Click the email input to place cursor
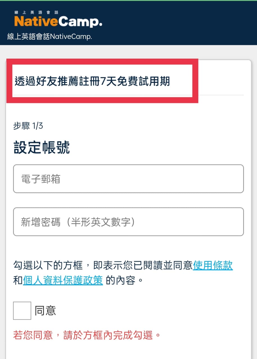This screenshot has width=257, height=359. pyautogui.click(x=128, y=179)
